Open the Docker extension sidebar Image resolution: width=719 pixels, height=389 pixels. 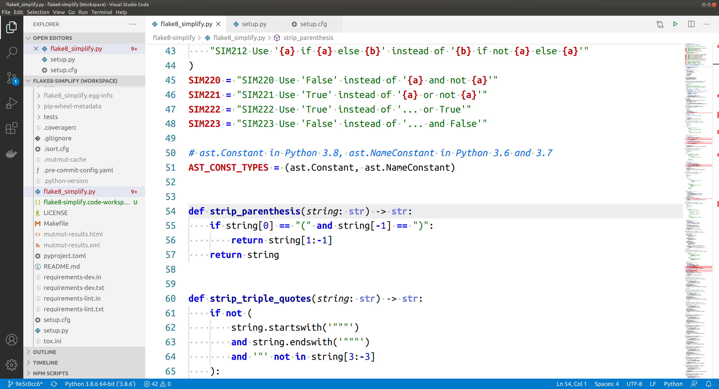point(12,154)
